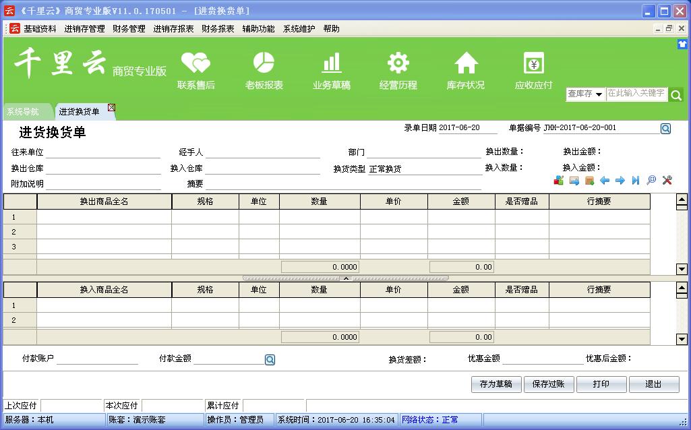This screenshot has width=691, height=430.
Task: Click the 存为草稿 button
Action: click(x=495, y=384)
